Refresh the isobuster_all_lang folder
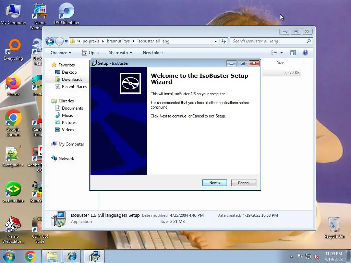The image size is (351, 263). [x=223, y=41]
